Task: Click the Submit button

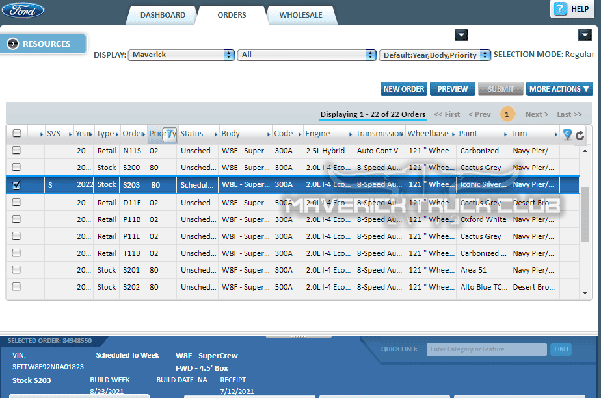Action: 500,89
